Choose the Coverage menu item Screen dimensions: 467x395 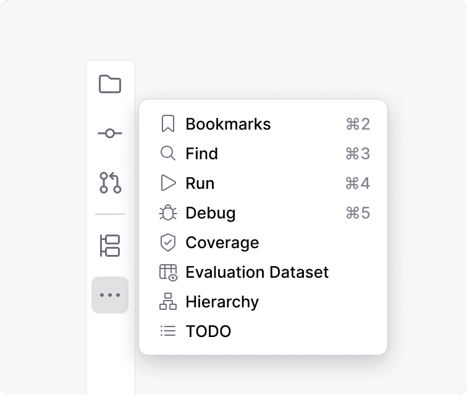coord(222,243)
